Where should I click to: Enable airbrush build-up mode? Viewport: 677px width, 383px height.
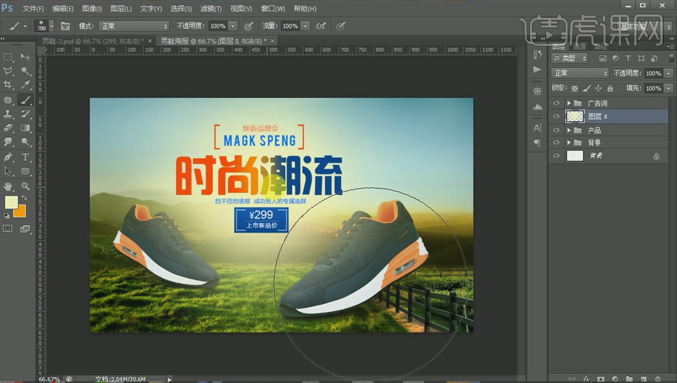coord(321,27)
